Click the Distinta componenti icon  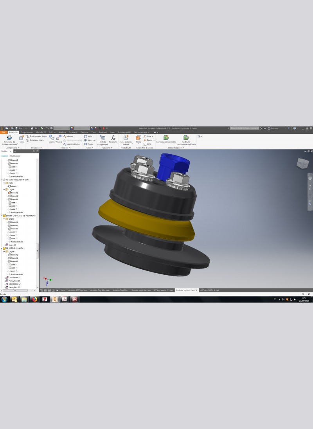pos(103,139)
